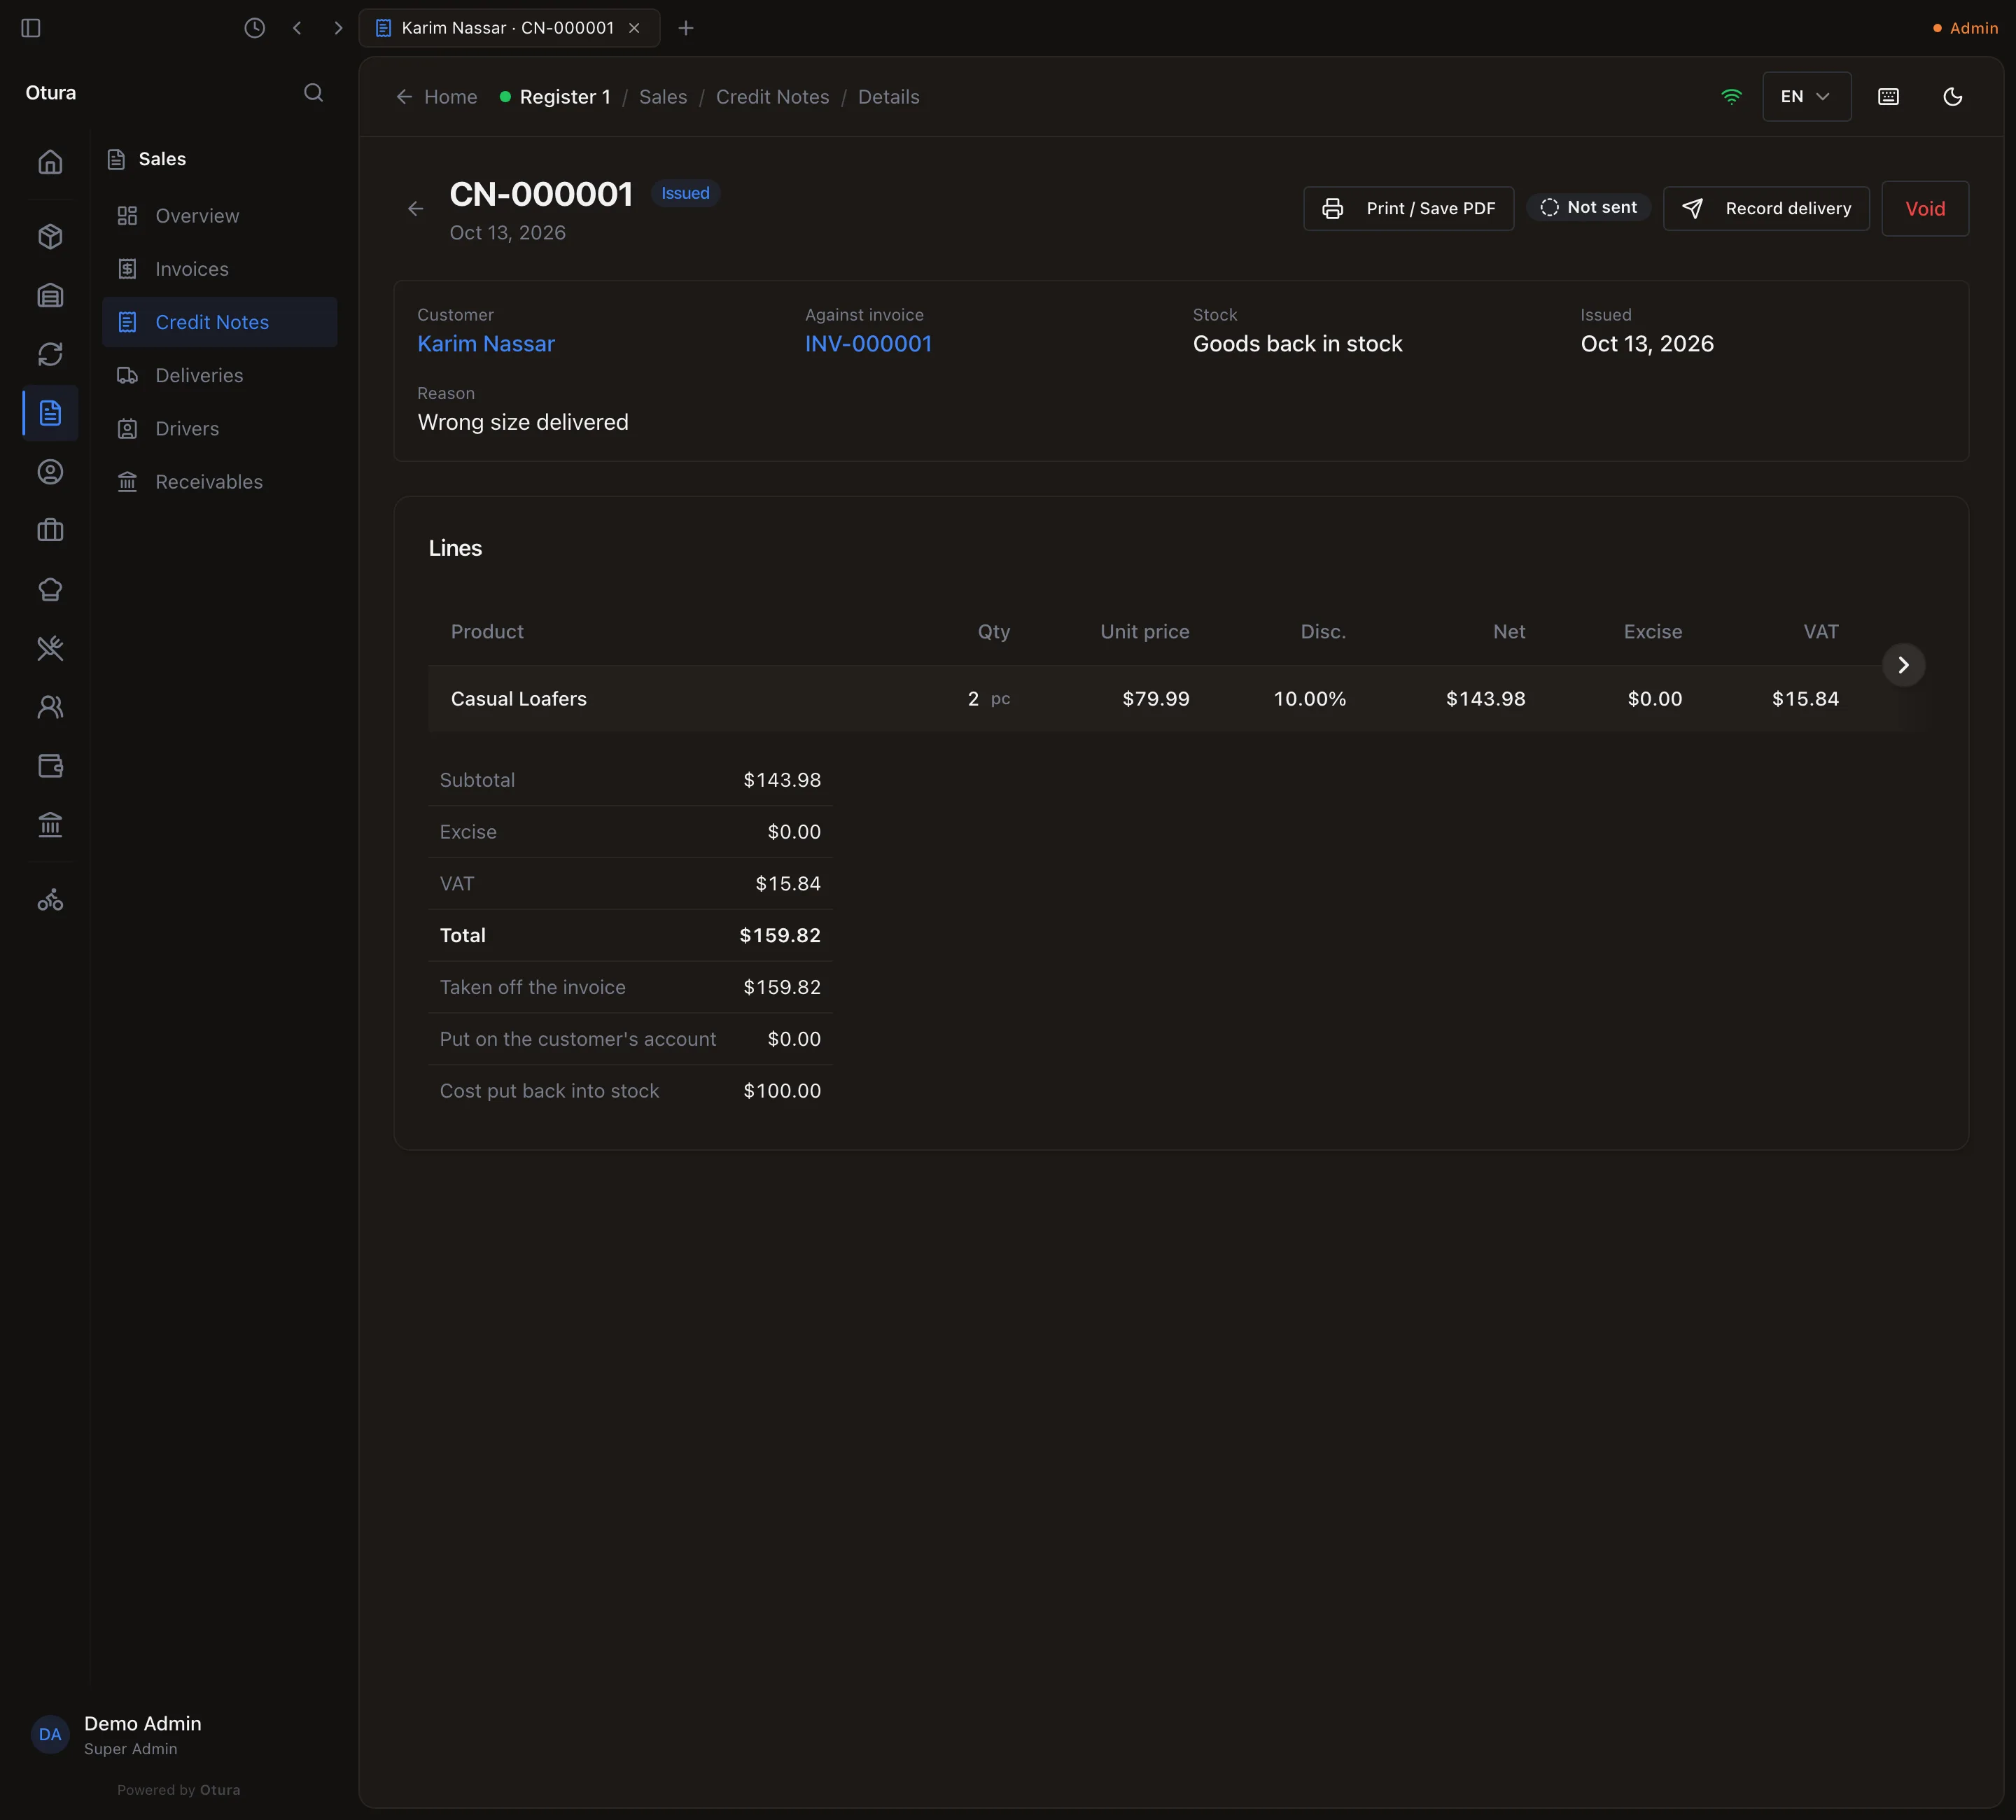The width and height of the screenshot is (2016, 1820).
Task: Open the on-screen keyboard icon
Action: 1888,97
